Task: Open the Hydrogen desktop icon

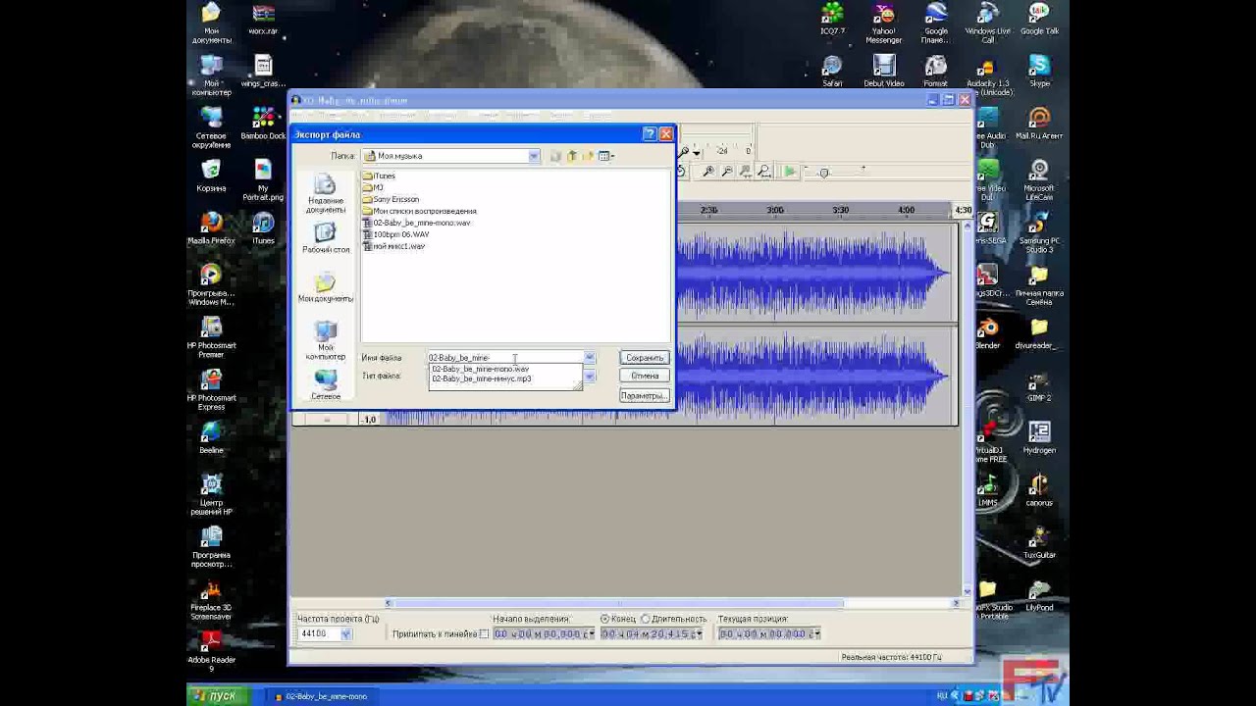Action: tap(1039, 438)
